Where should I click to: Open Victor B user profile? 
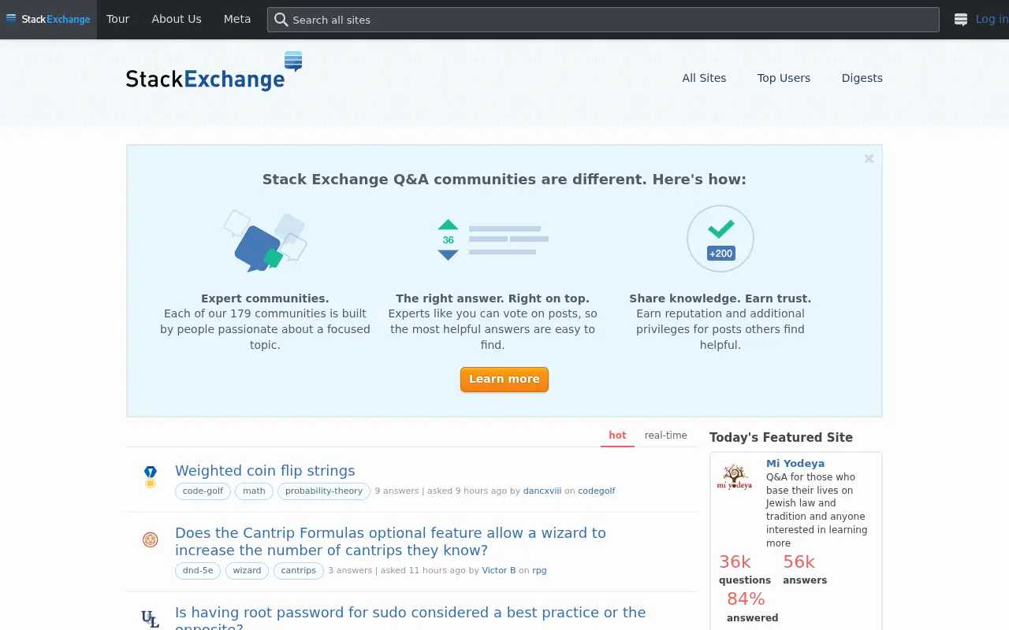pyautogui.click(x=499, y=570)
